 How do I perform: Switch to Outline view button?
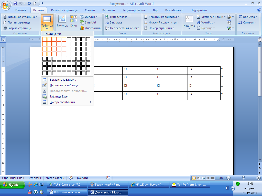[208, 178]
